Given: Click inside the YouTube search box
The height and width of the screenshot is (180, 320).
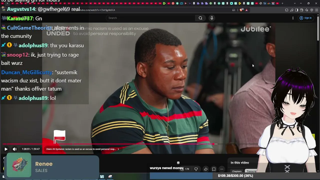Looking at the screenshot, I should 150,18.
